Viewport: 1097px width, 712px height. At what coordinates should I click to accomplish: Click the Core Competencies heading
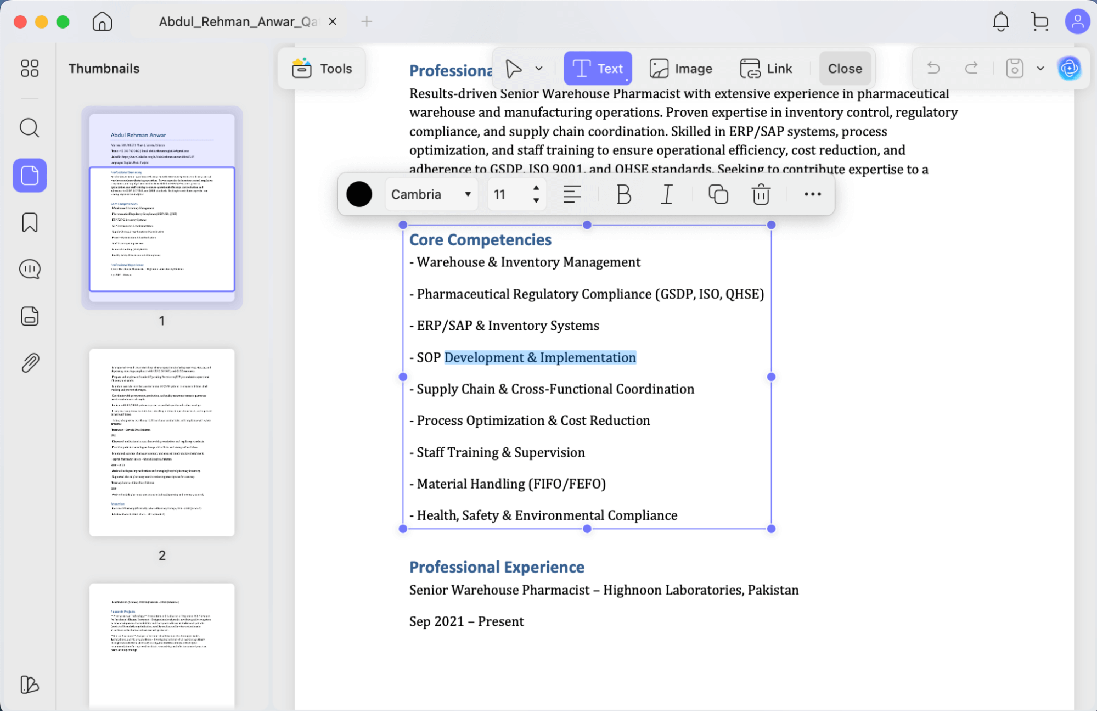click(480, 240)
